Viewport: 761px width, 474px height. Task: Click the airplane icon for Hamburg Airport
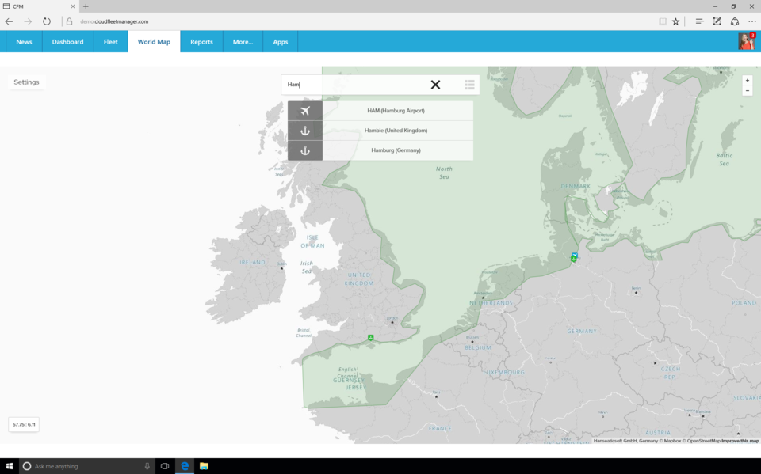tap(305, 111)
